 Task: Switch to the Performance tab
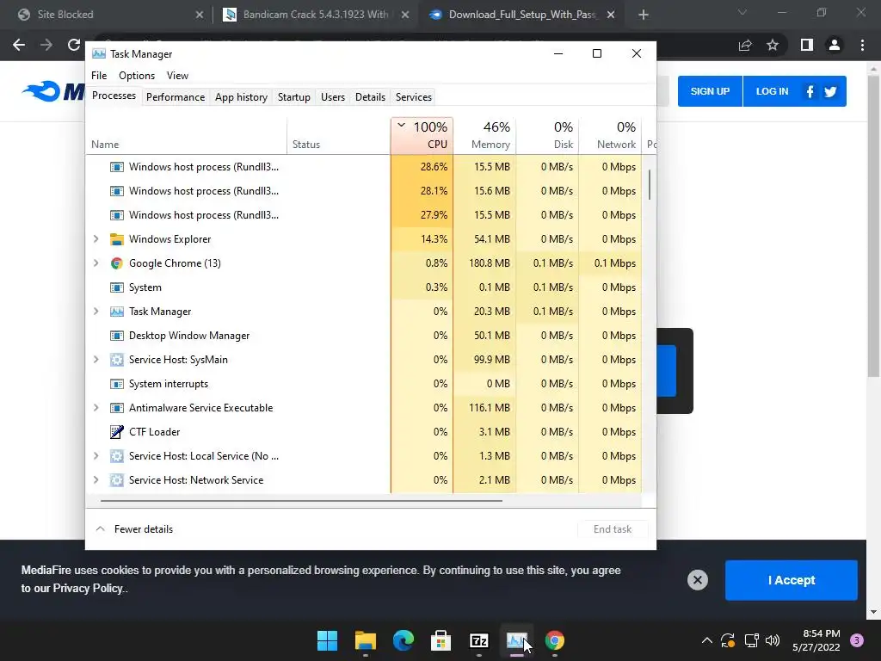pyautogui.click(x=176, y=97)
